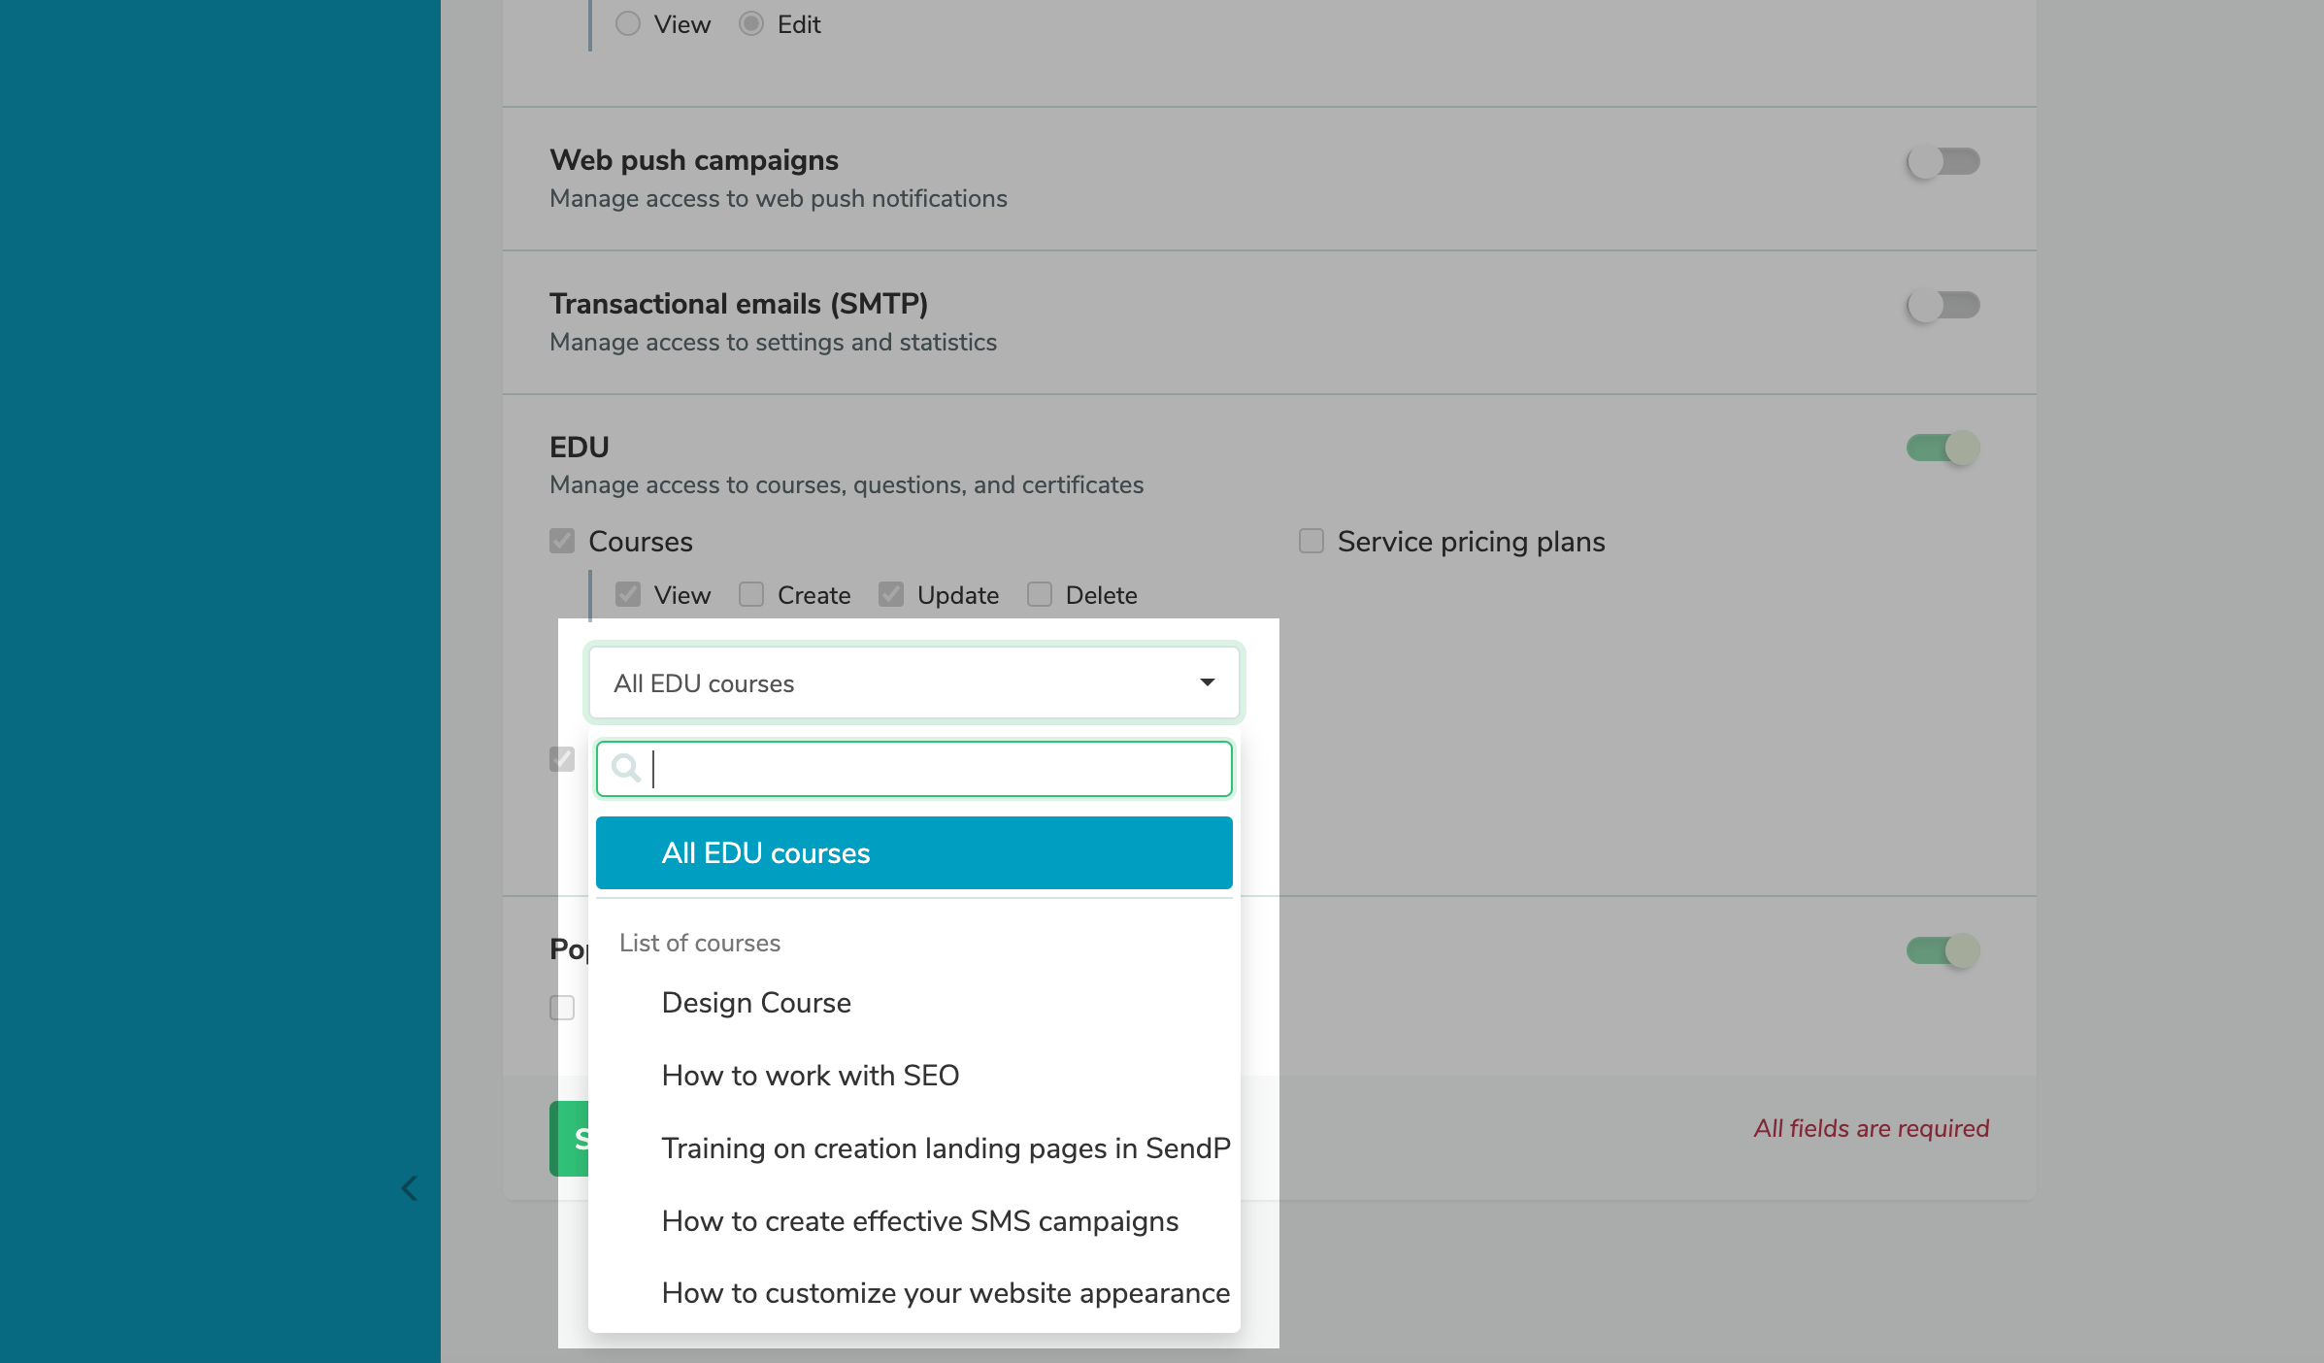Enable the Web push campaigns toggle
Screen dimensions: 2324x1363
(x=1942, y=161)
